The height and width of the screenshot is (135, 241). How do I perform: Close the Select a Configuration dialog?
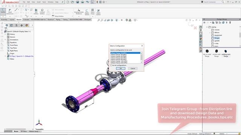(142, 46)
